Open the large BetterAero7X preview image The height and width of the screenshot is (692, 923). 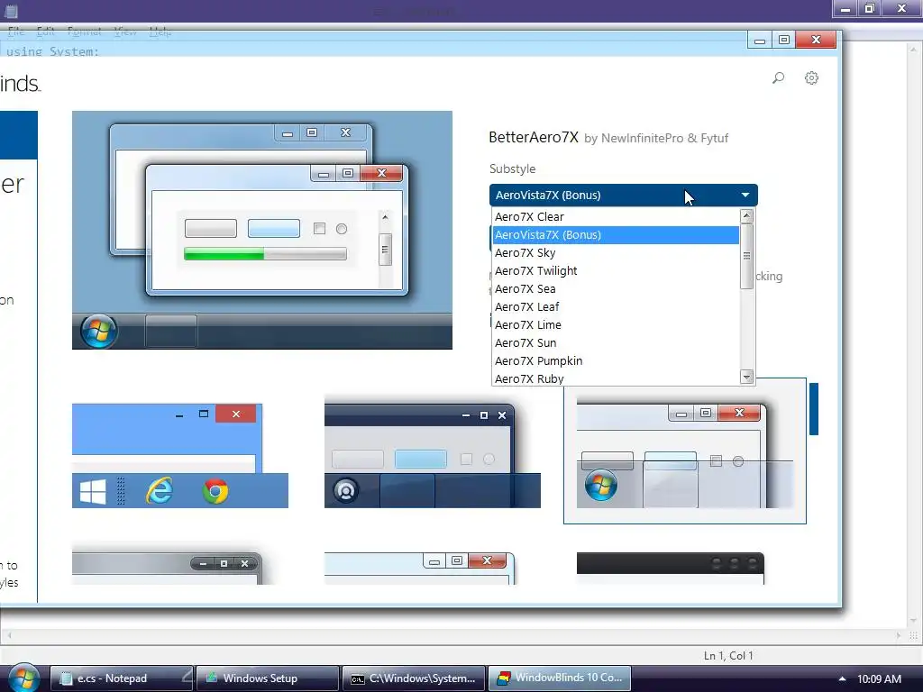262,230
